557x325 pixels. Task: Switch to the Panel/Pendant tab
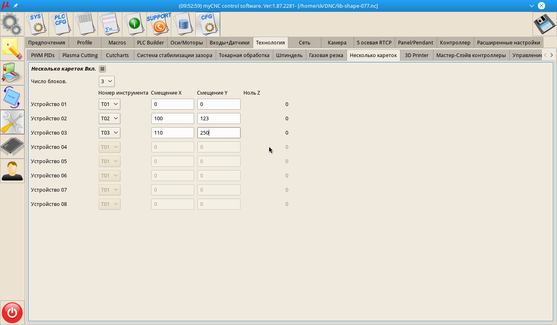[416, 42]
